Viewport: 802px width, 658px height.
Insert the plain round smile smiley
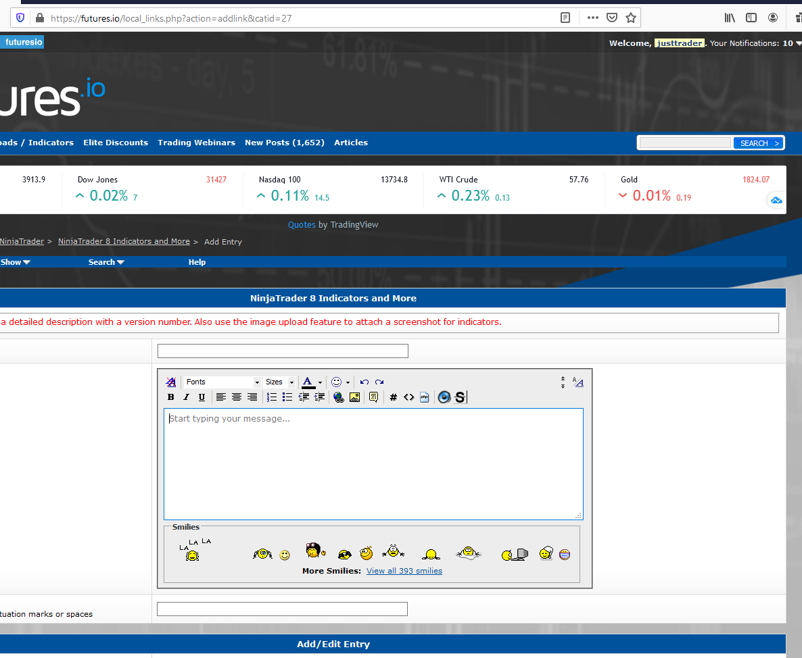click(x=285, y=555)
